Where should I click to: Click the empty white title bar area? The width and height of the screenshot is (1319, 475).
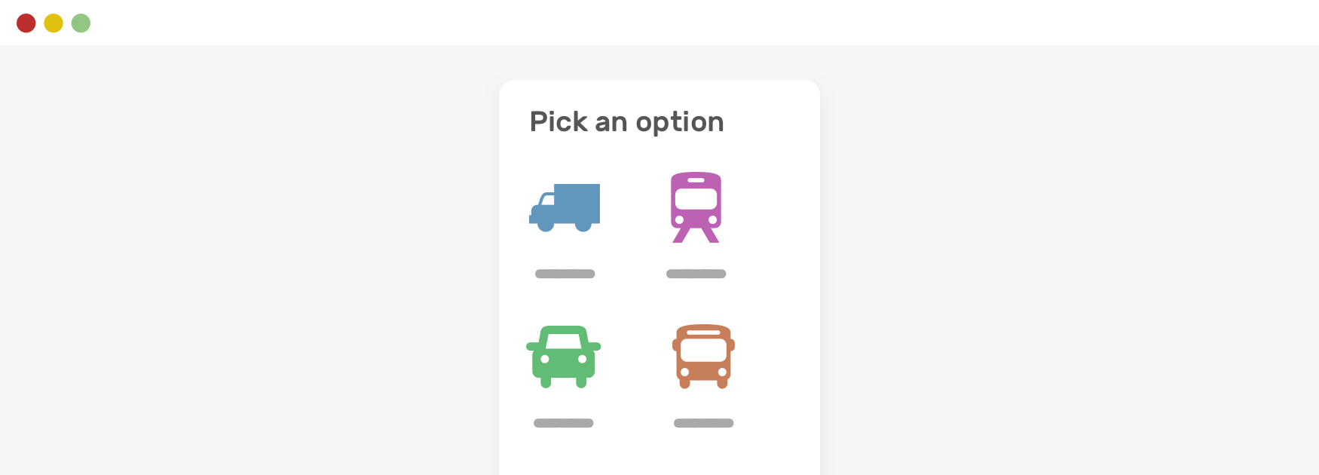678,23
